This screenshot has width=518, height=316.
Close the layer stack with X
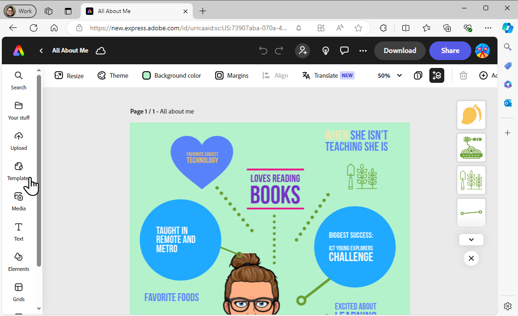click(x=471, y=258)
